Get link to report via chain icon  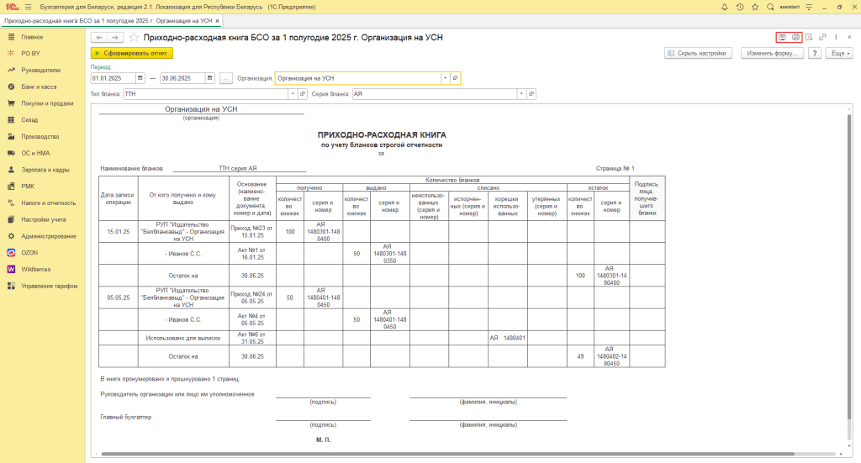tap(822, 37)
